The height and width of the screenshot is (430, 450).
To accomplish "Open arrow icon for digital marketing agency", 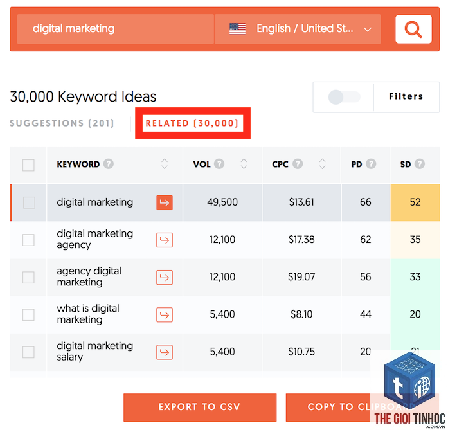I will click(x=165, y=240).
